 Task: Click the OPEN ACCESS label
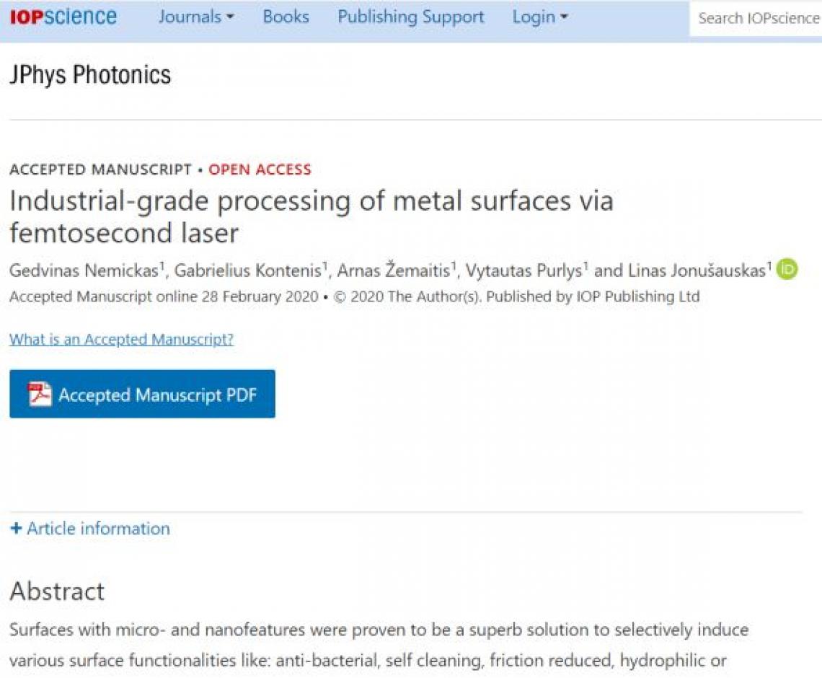pyautogui.click(x=260, y=169)
